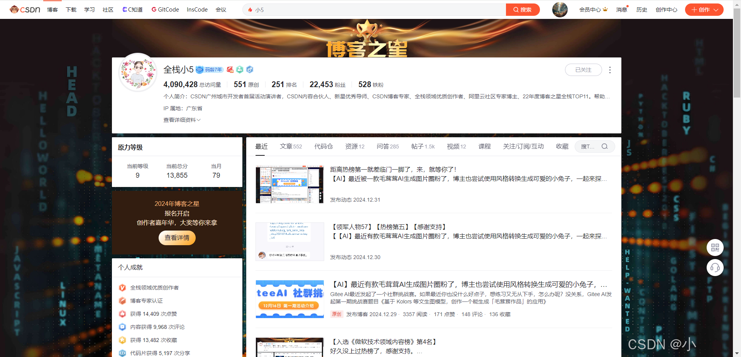Open the 创作 dropdown button

704,10
